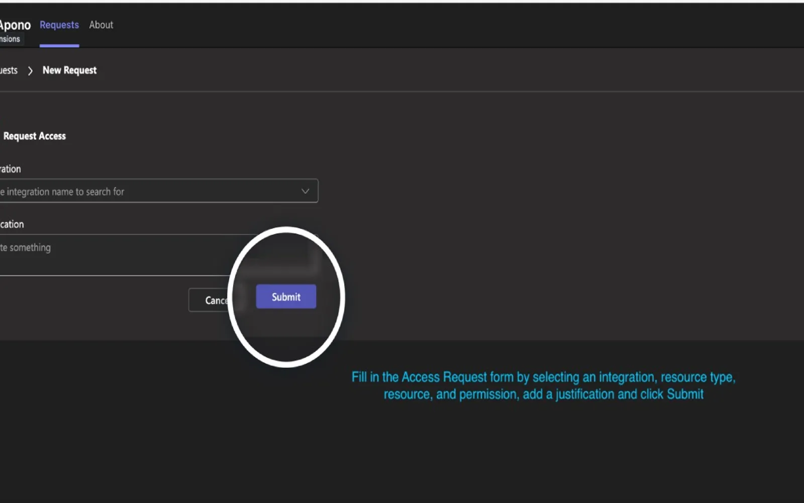The width and height of the screenshot is (804, 503).
Task: Click the Apono app name
Action: (15, 25)
